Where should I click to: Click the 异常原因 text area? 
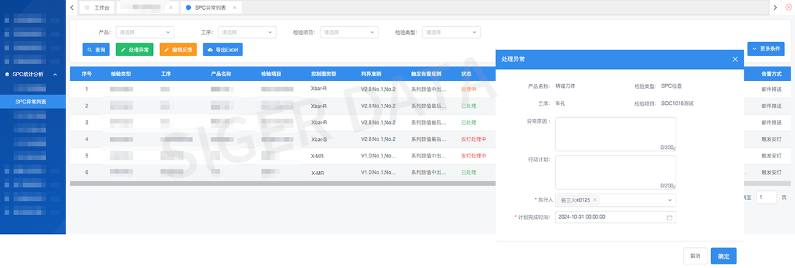[x=615, y=133]
